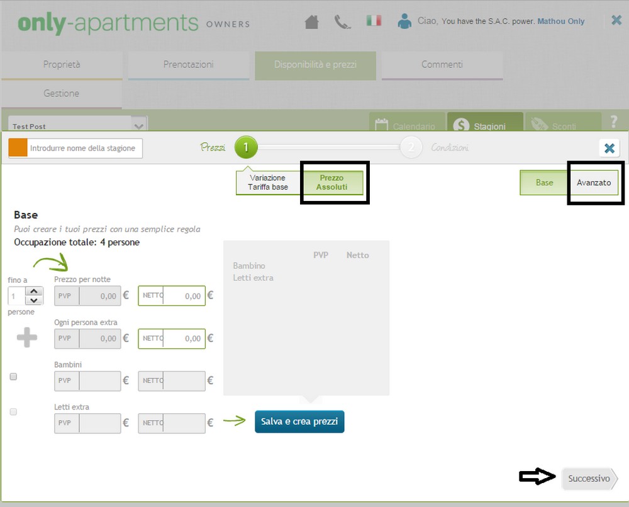This screenshot has width=629, height=507.
Task: Open the Prenotazioni tab
Action: (x=188, y=64)
